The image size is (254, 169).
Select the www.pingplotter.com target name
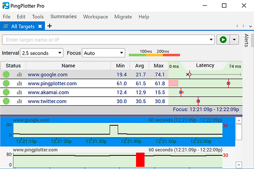pyautogui.click(x=52, y=83)
